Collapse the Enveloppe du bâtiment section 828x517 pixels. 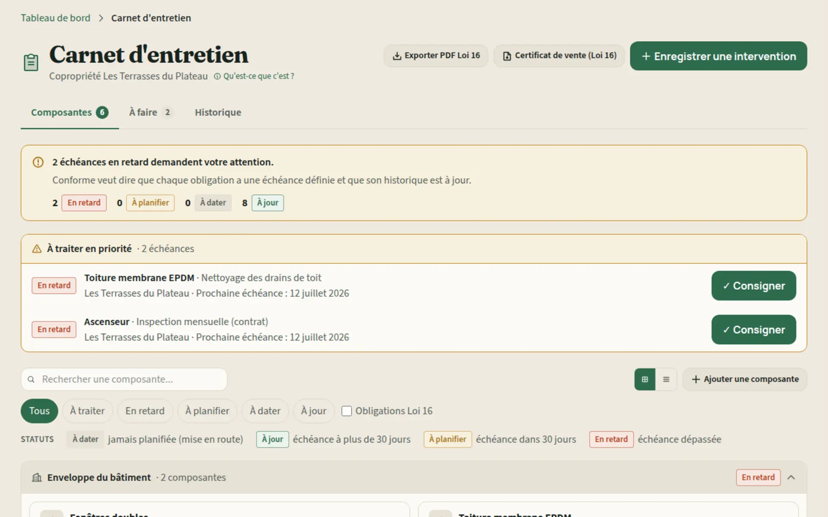pyautogui.click(x=791, y=477)
